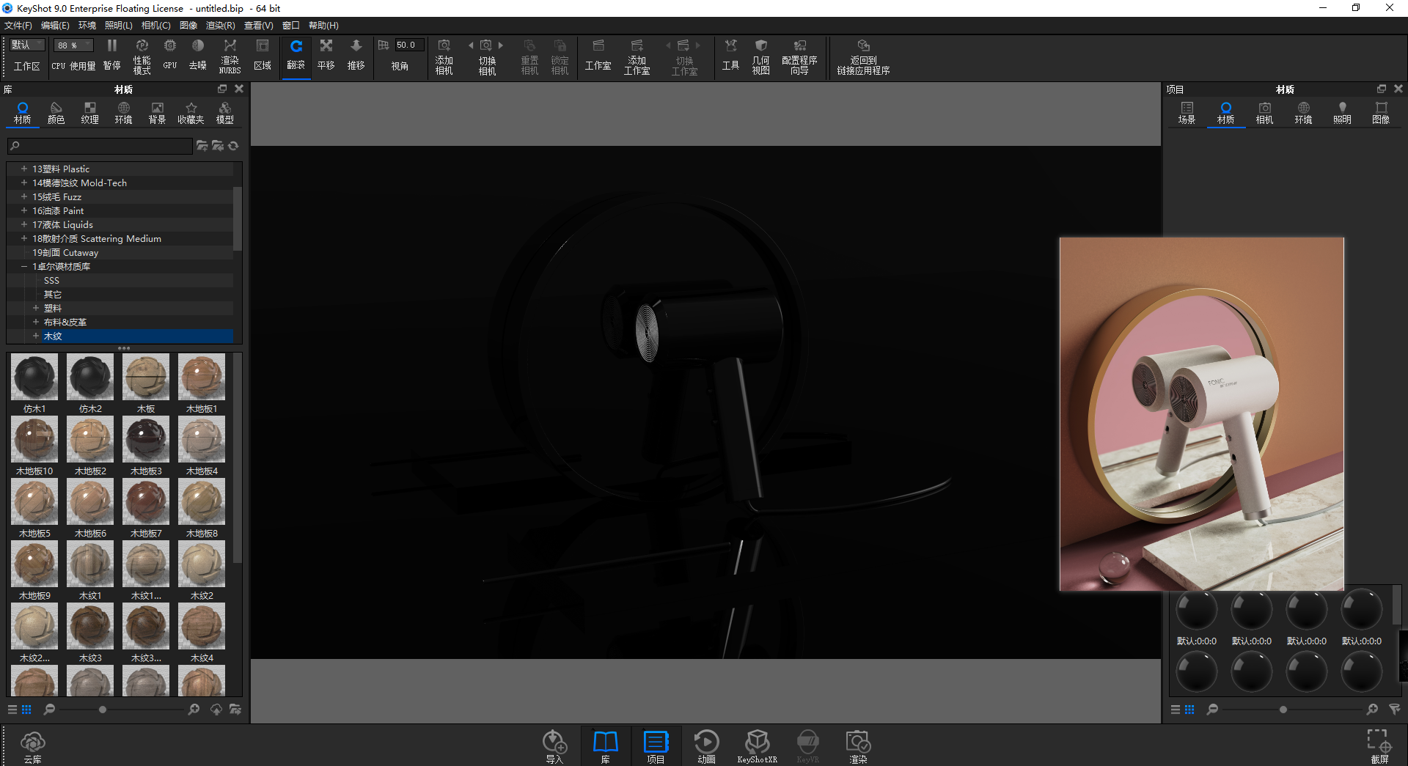Switch to the 纹理 (Textures) library tab
This screenshot has height=766, width=1408.
[x=89, y=113]
